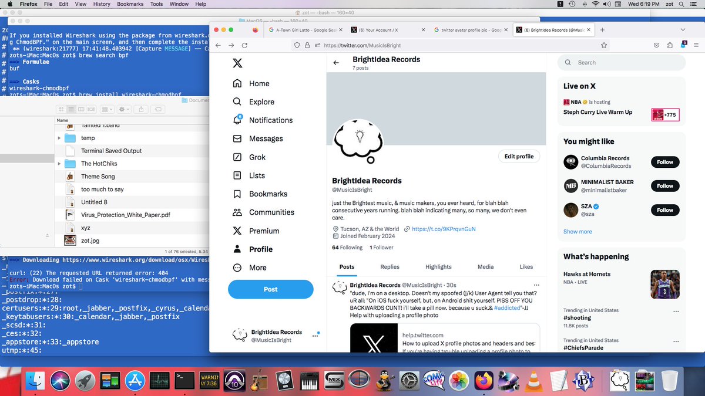Click the Finder share button

(x=142, y=109)
